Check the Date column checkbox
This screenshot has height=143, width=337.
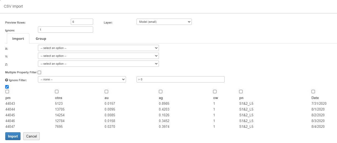point(313,92)
